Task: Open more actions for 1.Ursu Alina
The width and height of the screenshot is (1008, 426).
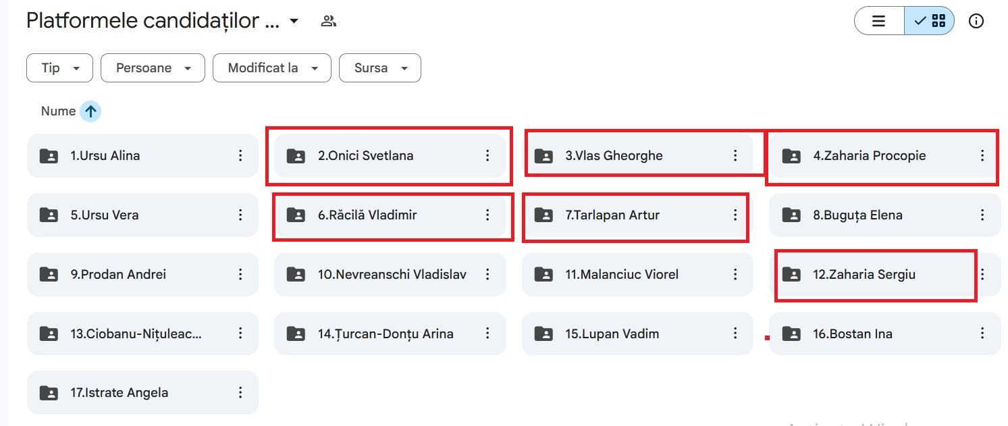Action: (240, 156)
